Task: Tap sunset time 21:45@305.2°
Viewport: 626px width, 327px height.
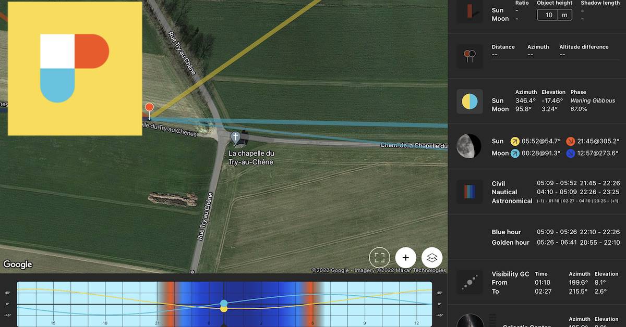Action: pyautogui.click(x=598, y=141)
